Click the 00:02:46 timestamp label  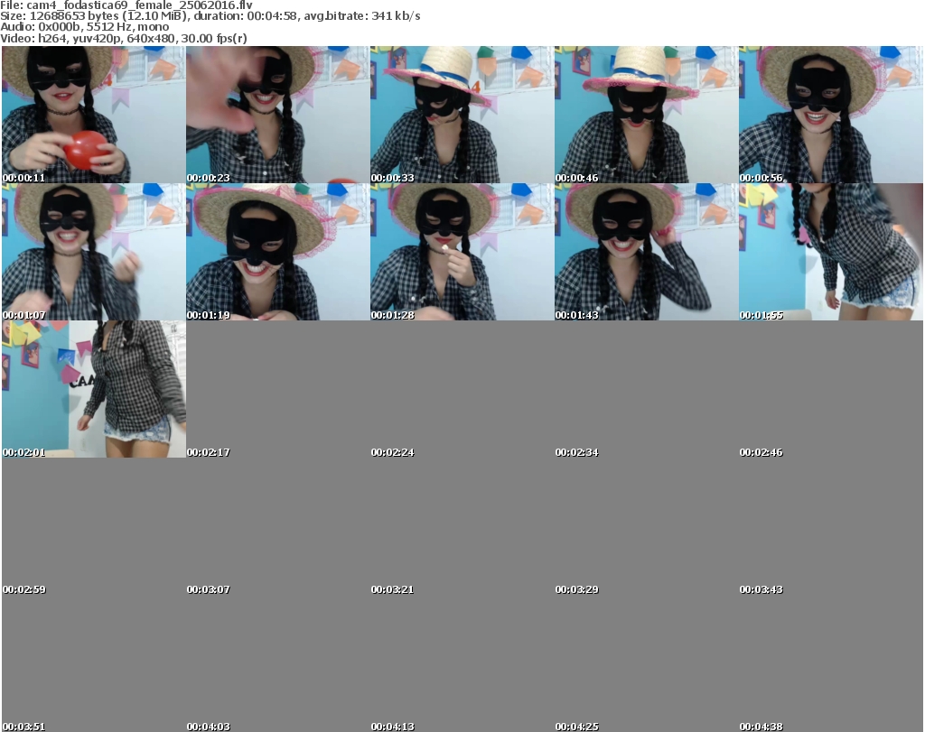(x=761, y=452)
